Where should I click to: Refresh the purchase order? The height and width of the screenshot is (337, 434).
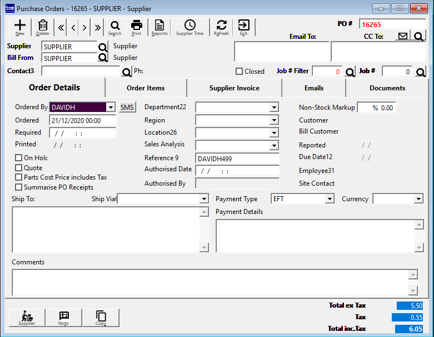(221, 27)
